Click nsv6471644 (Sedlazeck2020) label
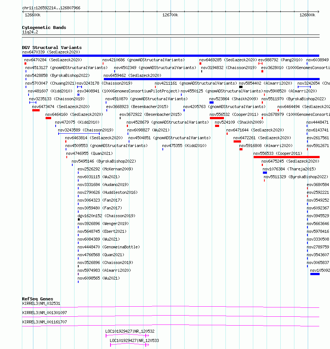 pos(255,130)
